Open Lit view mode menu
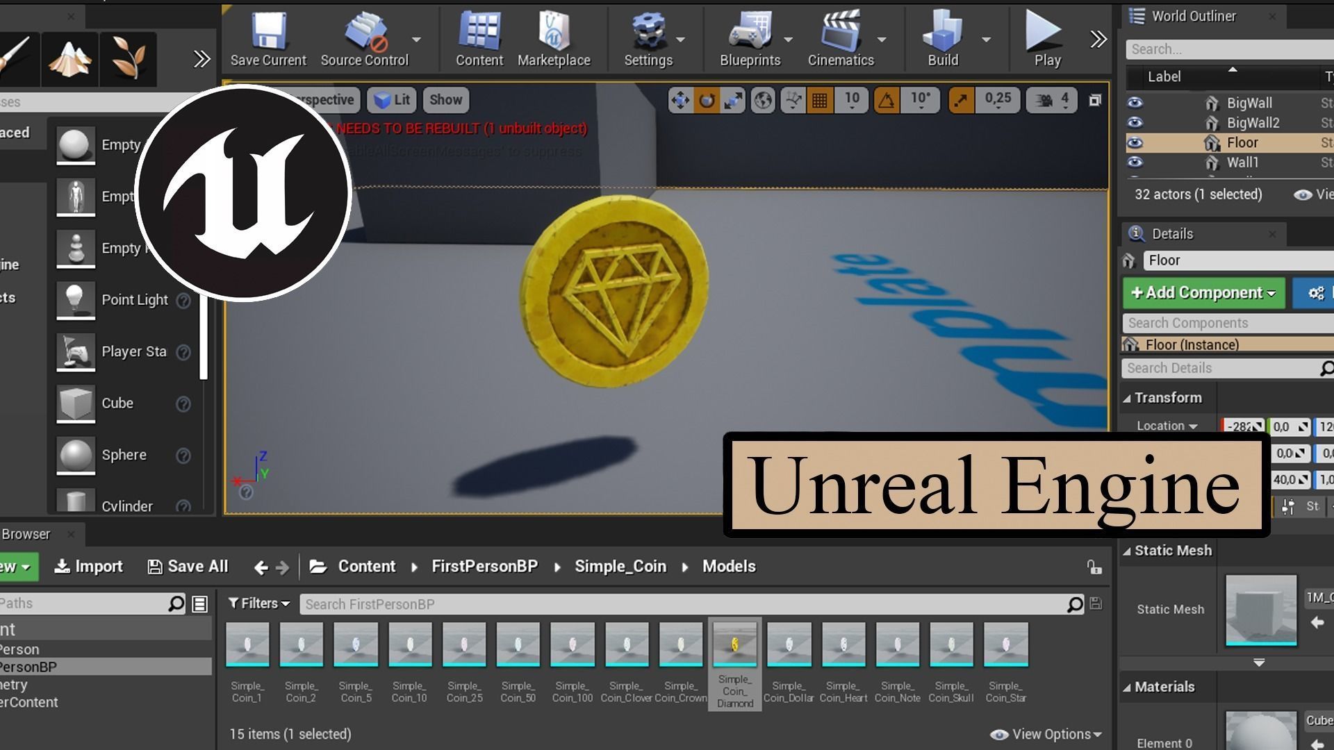 [393, 100]
